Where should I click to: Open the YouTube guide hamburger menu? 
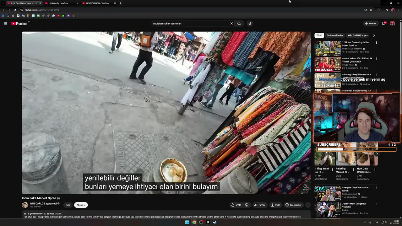coord(6,24)
